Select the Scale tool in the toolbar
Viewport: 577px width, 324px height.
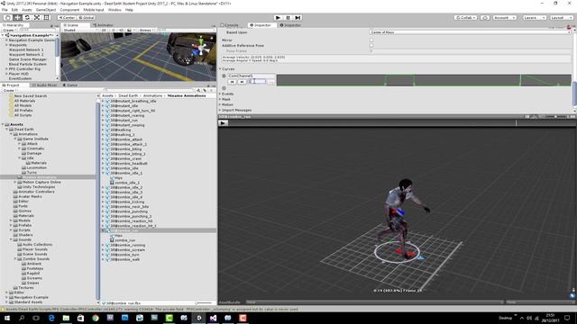click(x=37, y=18)
